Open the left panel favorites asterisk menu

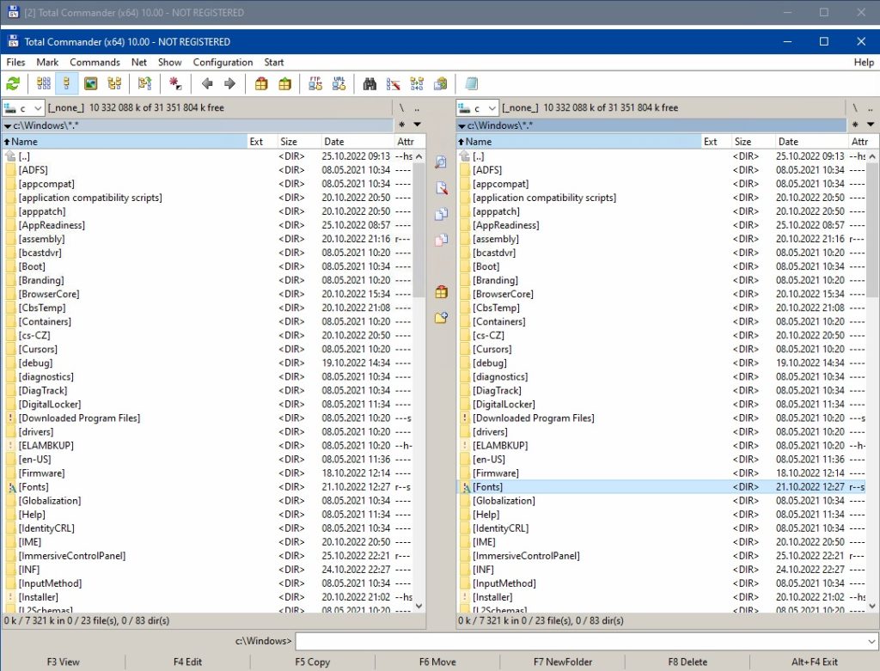click(402, 125)
